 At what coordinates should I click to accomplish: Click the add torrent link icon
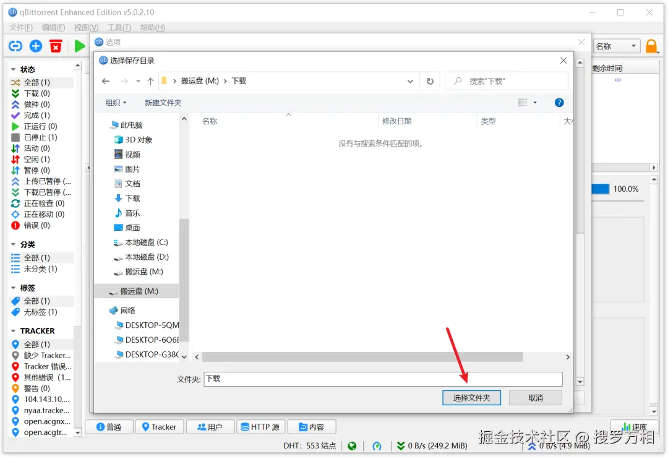tap(15, 46)
